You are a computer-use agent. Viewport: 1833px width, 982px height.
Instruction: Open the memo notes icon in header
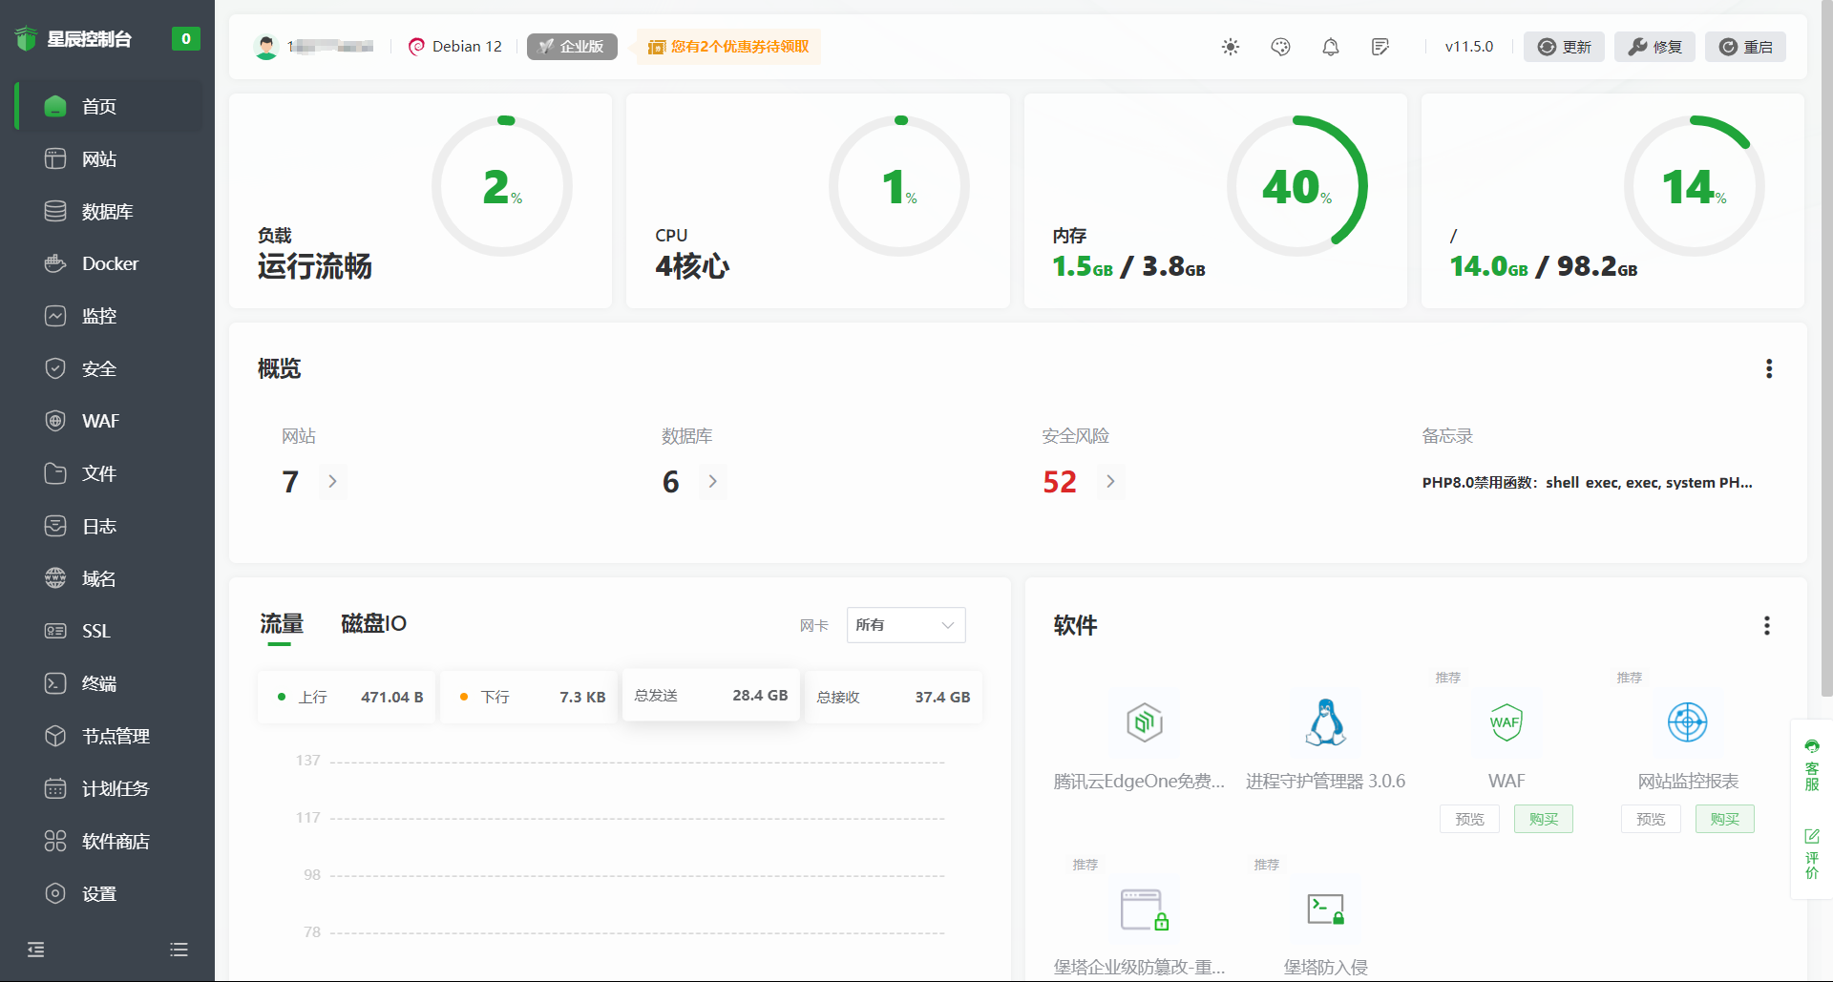[1380, 47]
